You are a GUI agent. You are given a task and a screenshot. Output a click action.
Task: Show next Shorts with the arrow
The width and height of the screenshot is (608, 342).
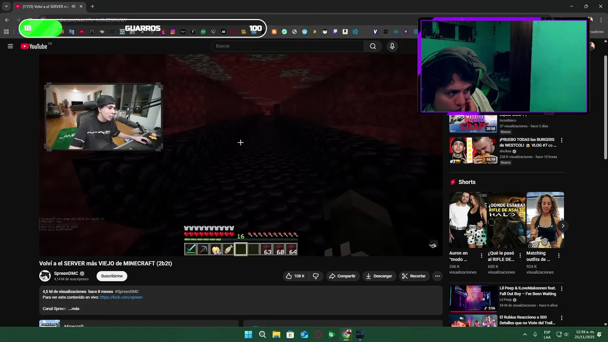tap(562, 226)
